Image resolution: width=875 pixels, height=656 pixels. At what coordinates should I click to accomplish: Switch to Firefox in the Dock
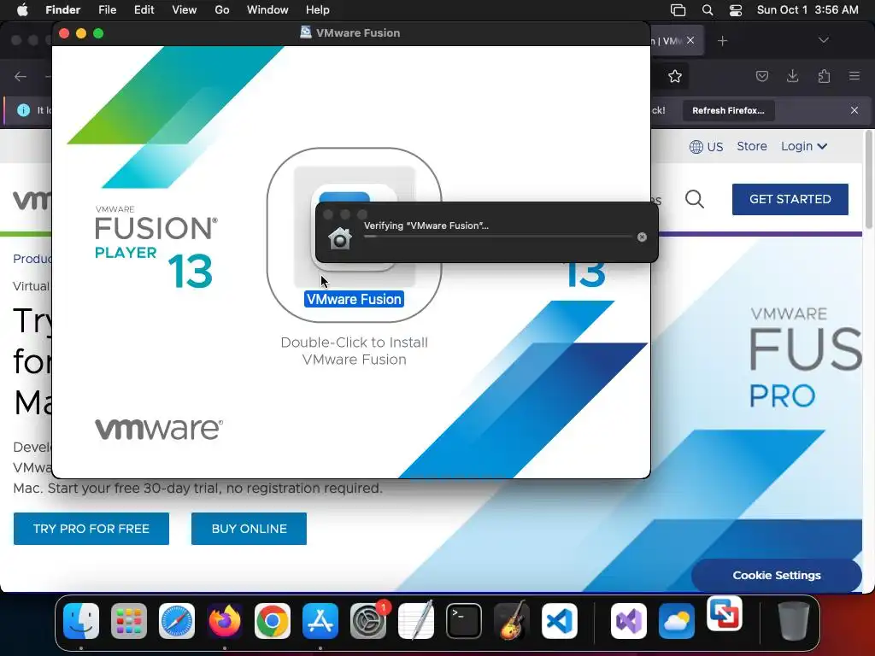click(x=225, y=621)
